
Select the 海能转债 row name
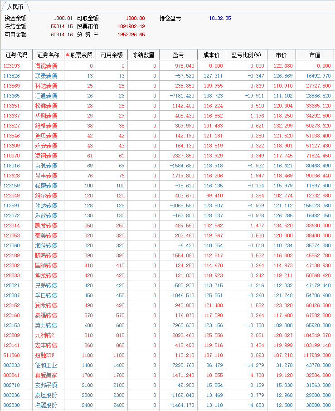pyautogui.click(x=46, y=66)
